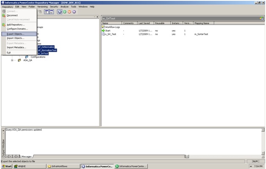This screenshot has height=169, width=266.
Task: Click the Output window scroll up arrow
Action: coord(263,130)
